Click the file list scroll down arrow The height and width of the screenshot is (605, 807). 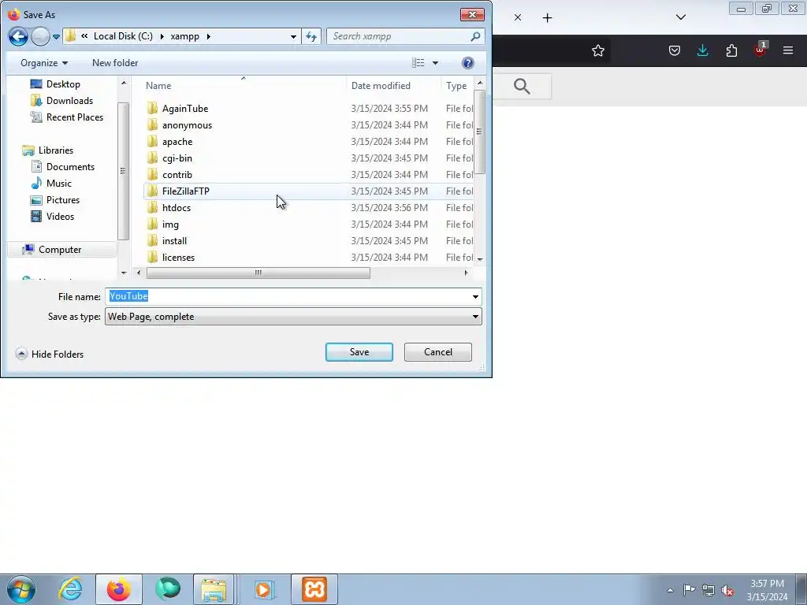tap(480, 259)
